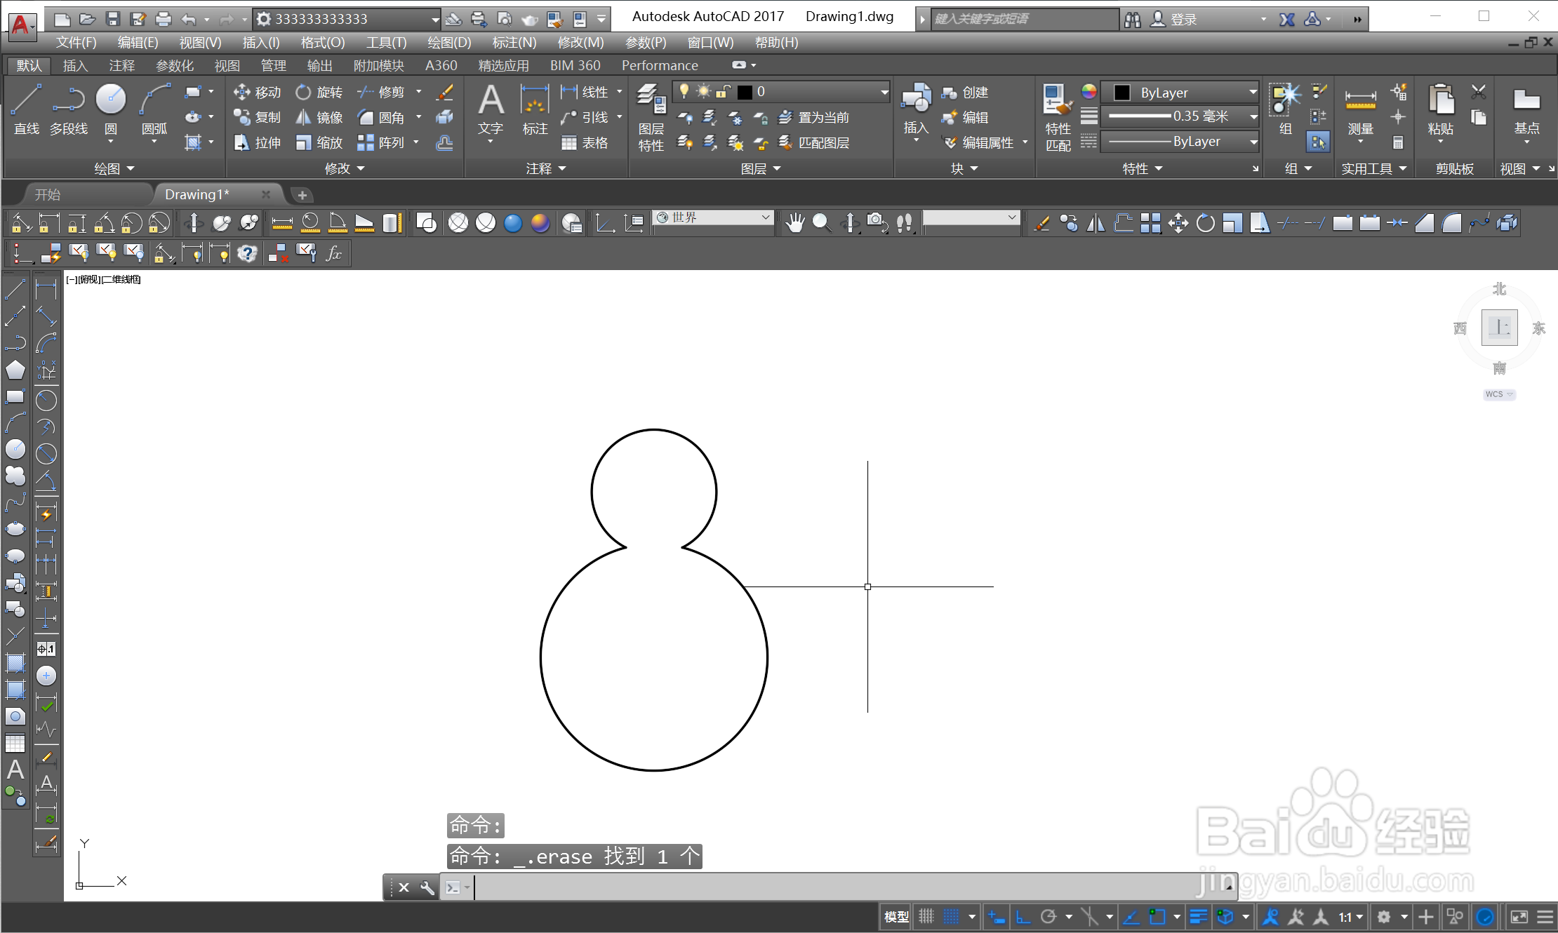1558x933 pixels.
Task: Expand the 图层 panel flyout
Action: (761, 168)
